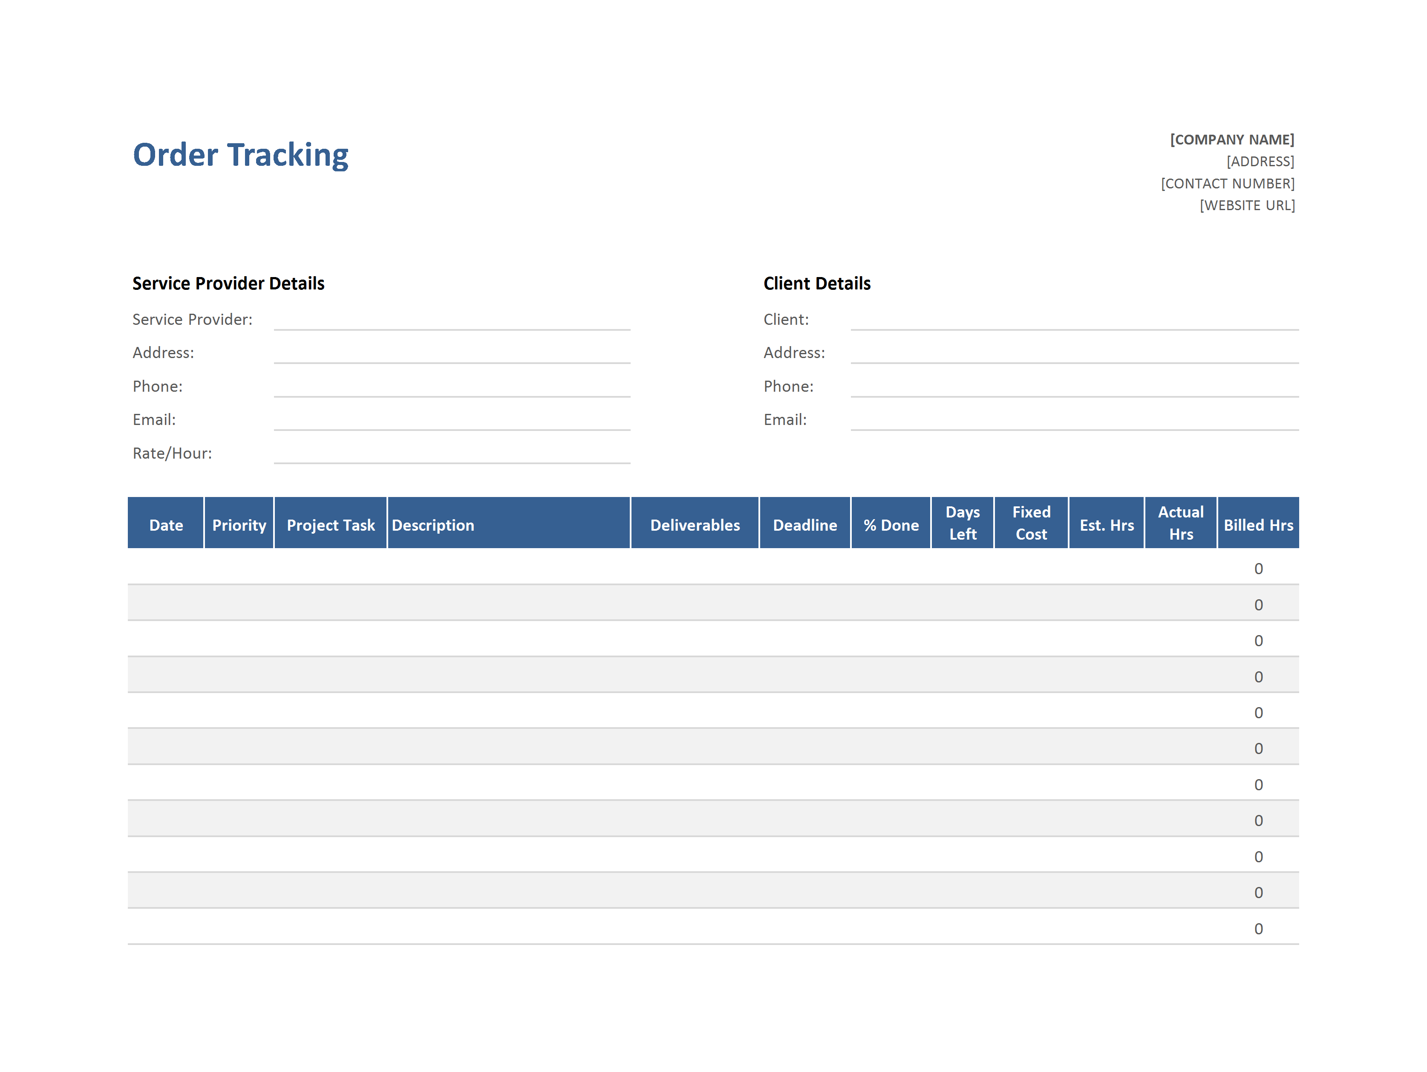Click the Client: label
1427x1072 pixels.
pyautogui.click(x=786, y=320)
